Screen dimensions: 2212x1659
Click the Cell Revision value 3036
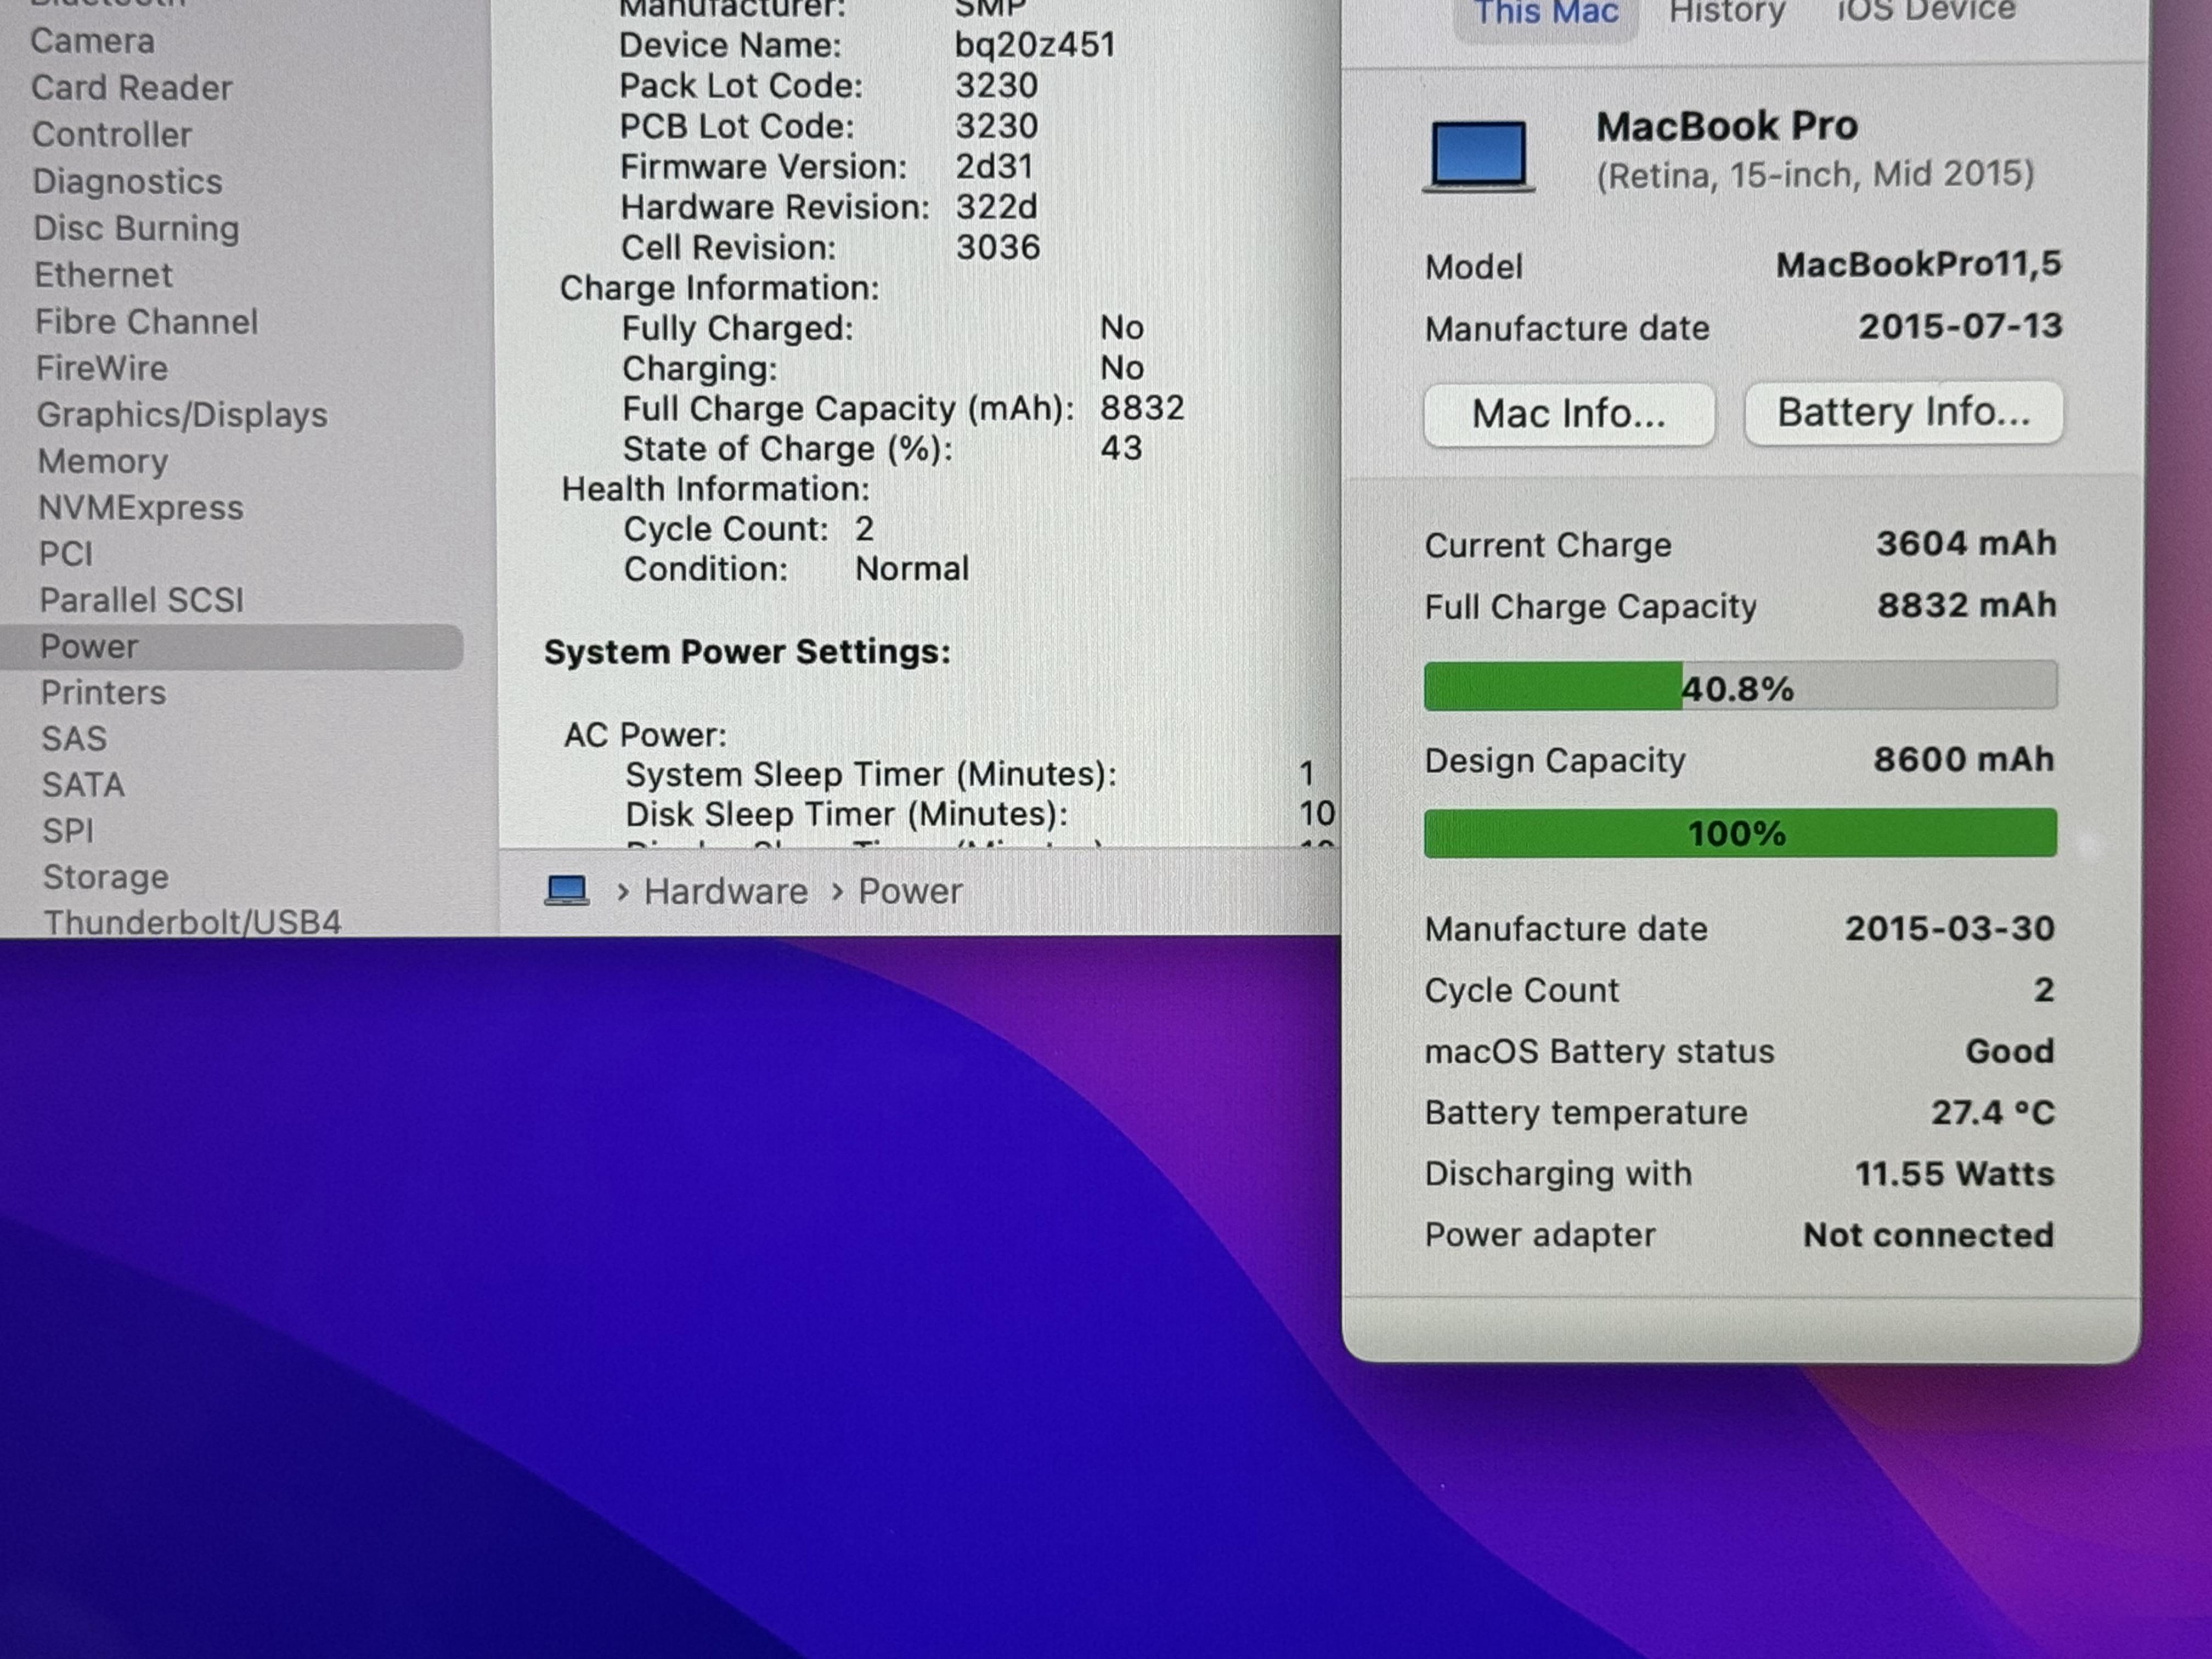997,247
